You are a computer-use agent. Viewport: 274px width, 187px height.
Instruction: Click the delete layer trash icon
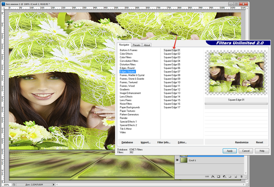pyautogui.click(x=242, y=177)
